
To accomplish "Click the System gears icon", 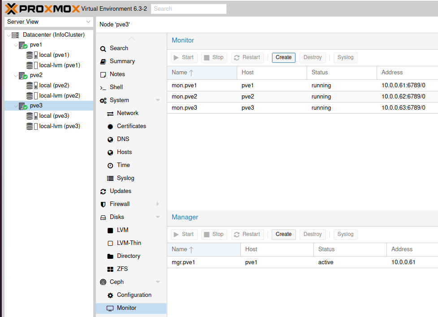I will [103, 100].
